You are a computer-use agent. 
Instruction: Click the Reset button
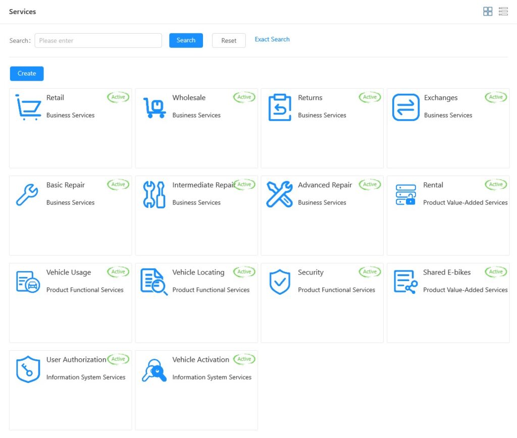[229, 40]
